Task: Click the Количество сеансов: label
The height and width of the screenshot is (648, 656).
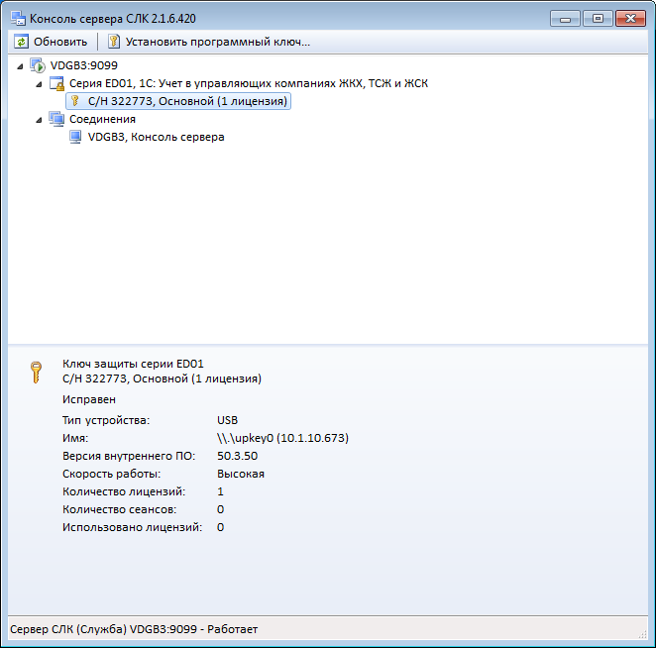Action: [119, 509]
